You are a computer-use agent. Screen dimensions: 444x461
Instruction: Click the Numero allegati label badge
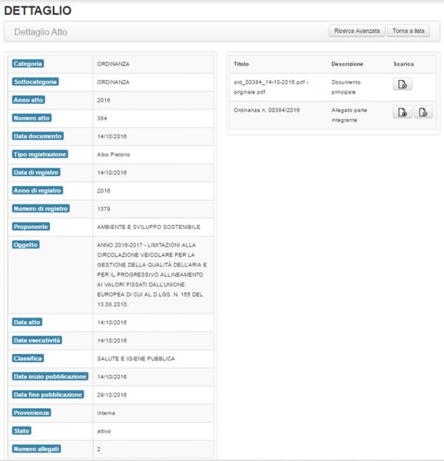[36, 449]
